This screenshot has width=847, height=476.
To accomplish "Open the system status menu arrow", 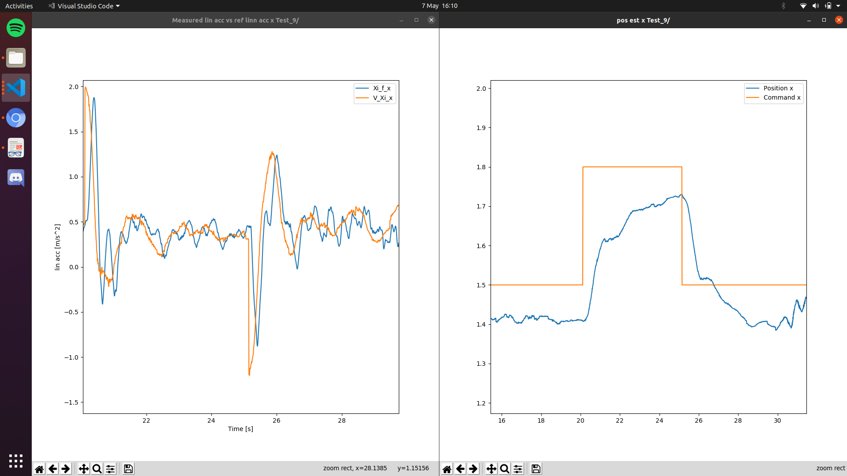I will [838, 6].
